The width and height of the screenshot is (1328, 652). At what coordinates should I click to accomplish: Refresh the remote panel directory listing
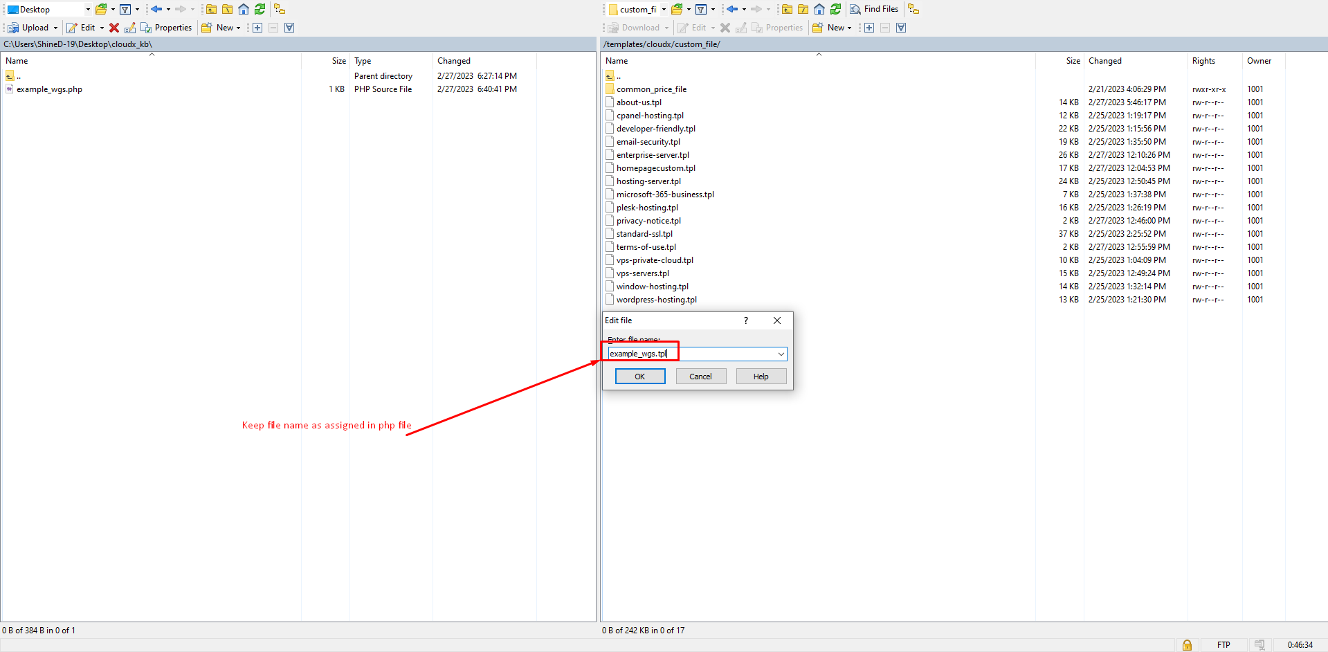835,9
